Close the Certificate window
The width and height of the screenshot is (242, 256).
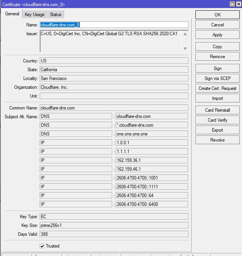click(x=239, y=4)
